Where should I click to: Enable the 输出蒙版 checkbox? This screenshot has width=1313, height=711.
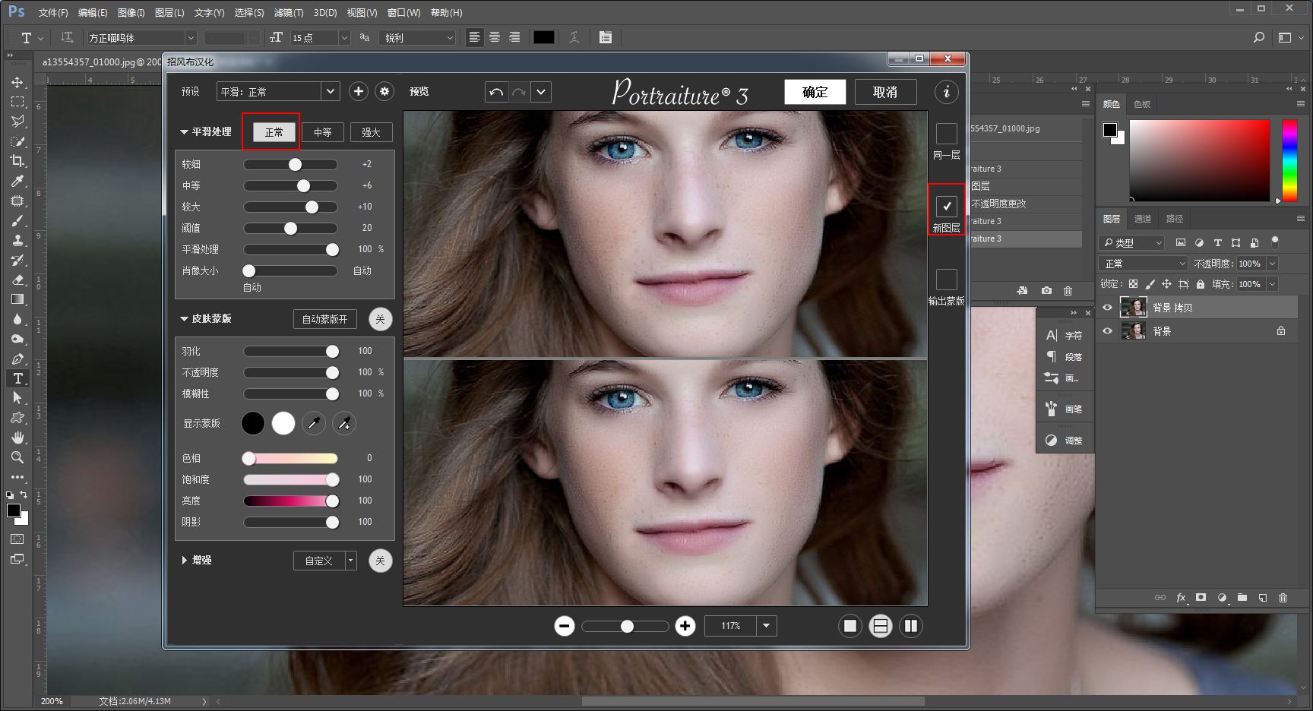(947, 279)
